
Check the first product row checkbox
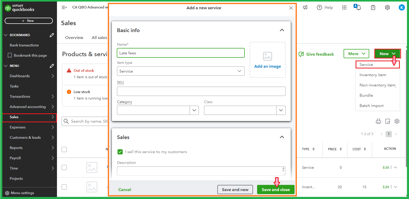tap(64, 167)
